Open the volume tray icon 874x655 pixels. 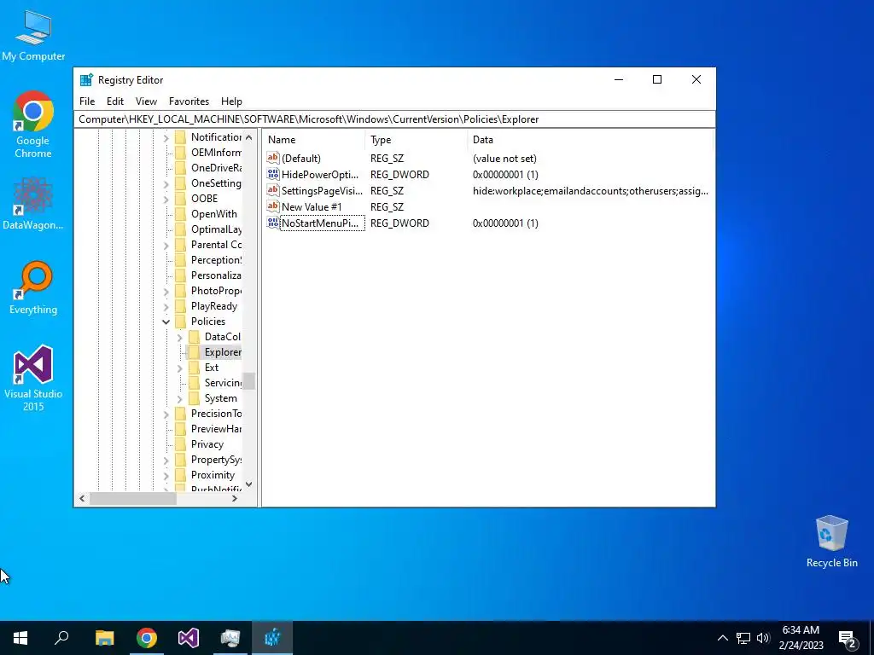(x=763, y=638)
